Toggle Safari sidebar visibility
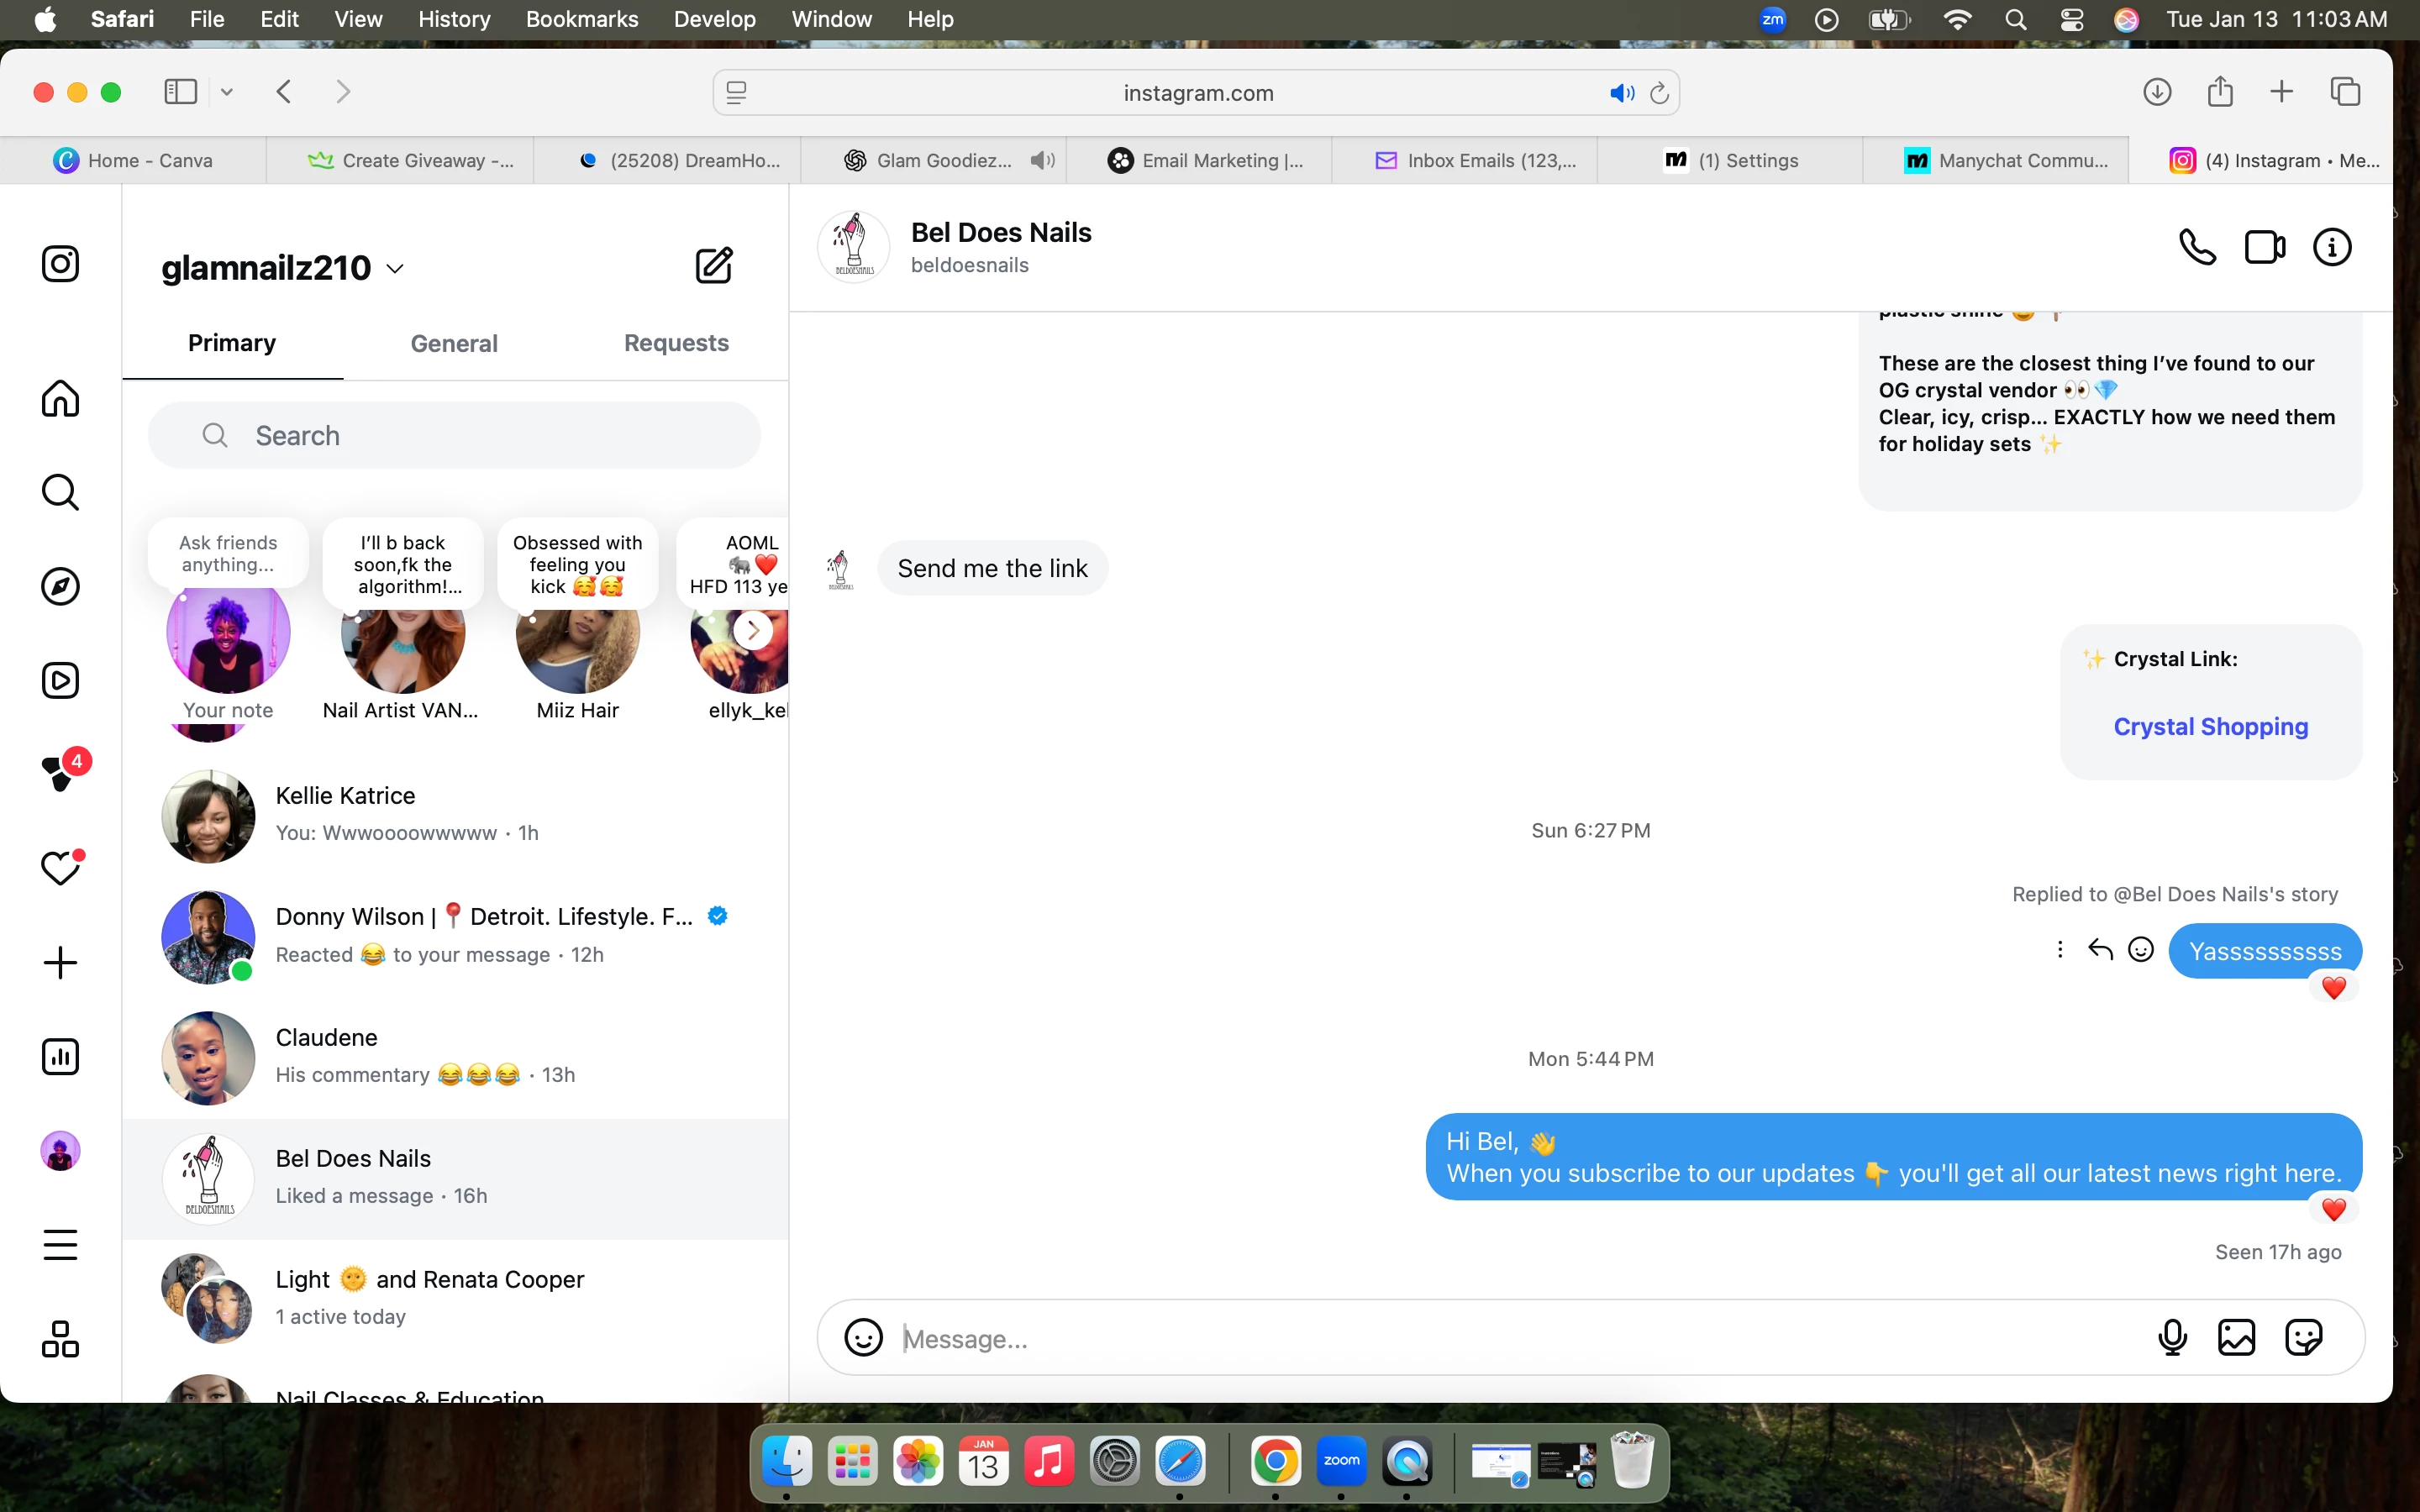 click(x=180, y=92)
